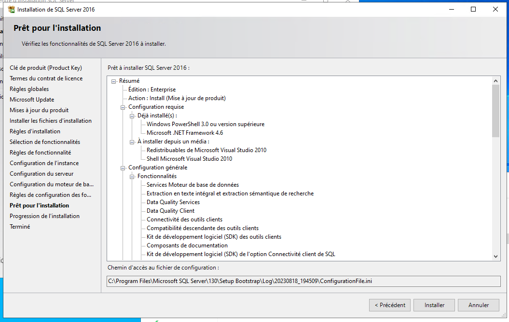
Task: Click the Installer button
Action: click(x=434, y=305)
